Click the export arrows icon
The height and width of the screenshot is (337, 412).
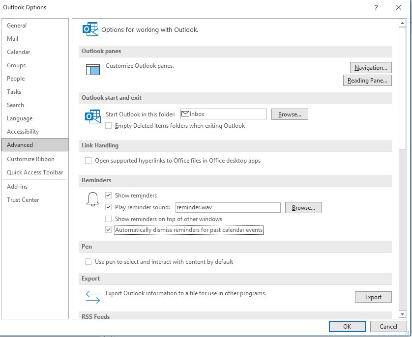(x=93, y=297)
